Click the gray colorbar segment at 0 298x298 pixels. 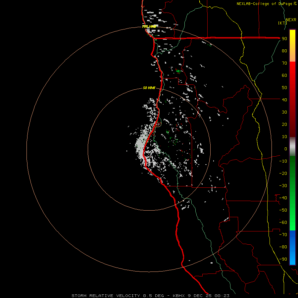pos(292,147)
